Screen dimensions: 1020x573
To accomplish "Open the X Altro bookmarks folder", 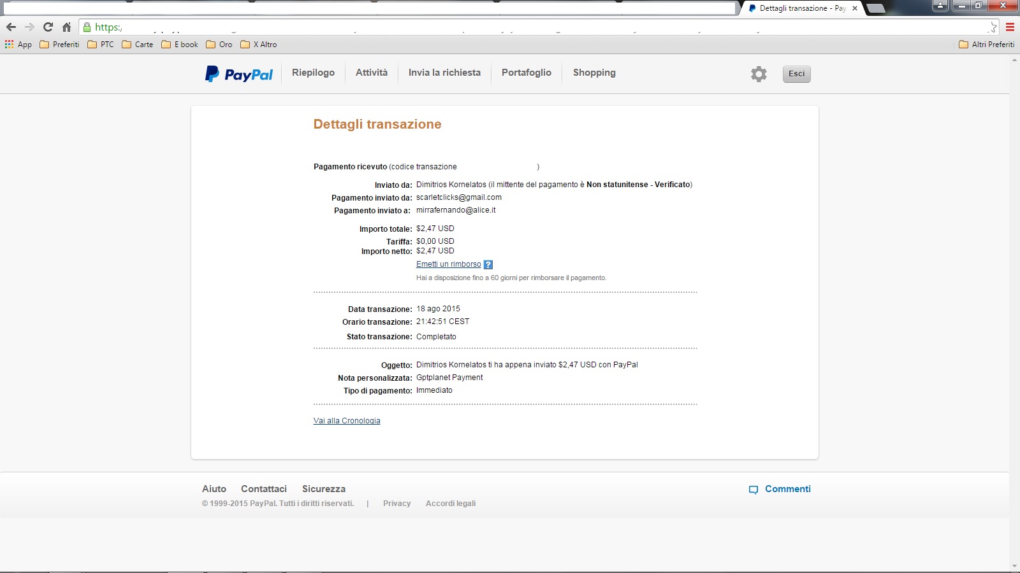I will pyautogui.click(x=259, y=45).
